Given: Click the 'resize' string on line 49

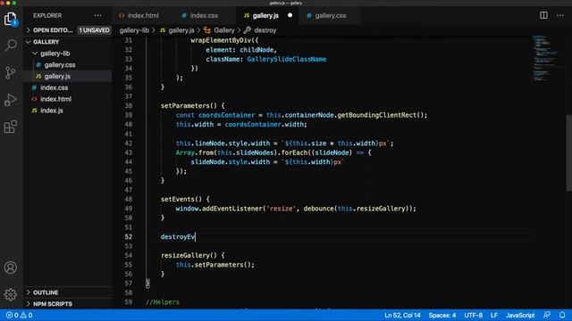Looking at the screenshot, I should (281, 209).
